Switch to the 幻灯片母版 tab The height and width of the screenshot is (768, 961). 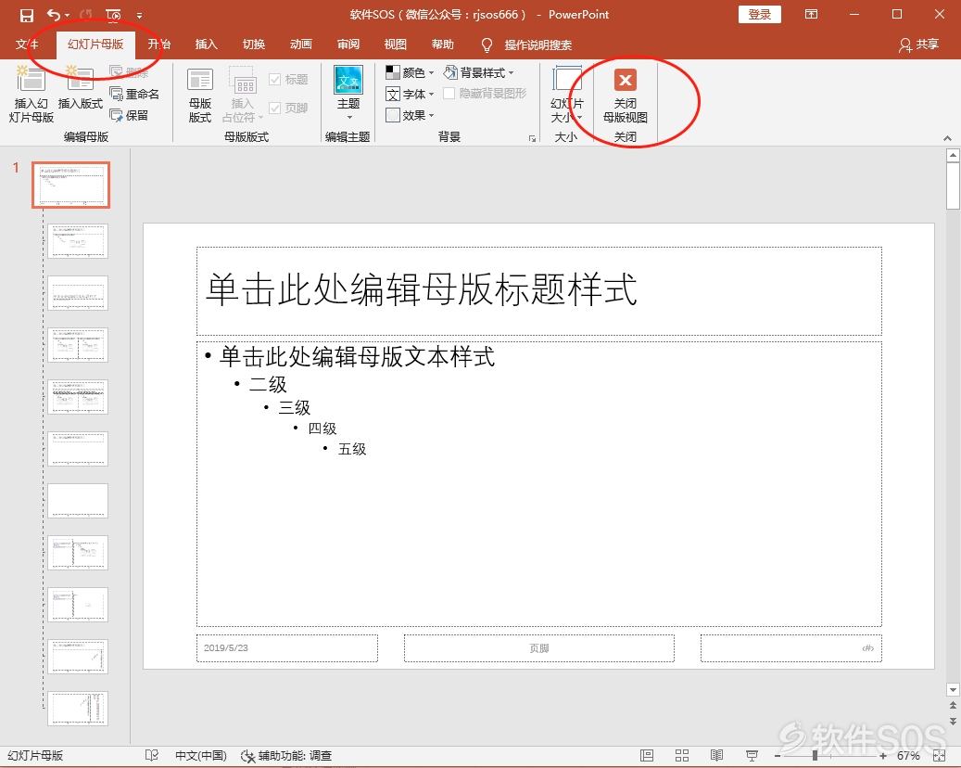(x=95, y=45)
